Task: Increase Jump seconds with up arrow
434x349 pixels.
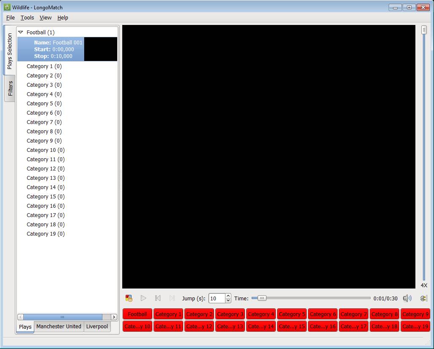Action: pyautogui.click(x=228, y=296)
